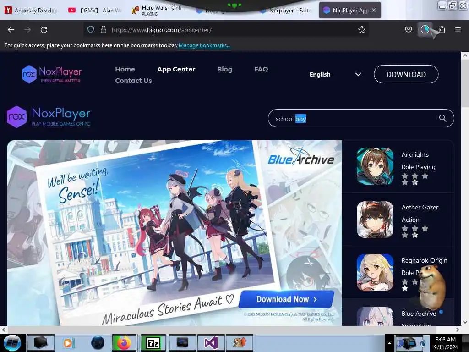The height and width of the screenshot is (352, 469).
Task: Open the Firefox hamburger menu
Action: coord(458,29)
